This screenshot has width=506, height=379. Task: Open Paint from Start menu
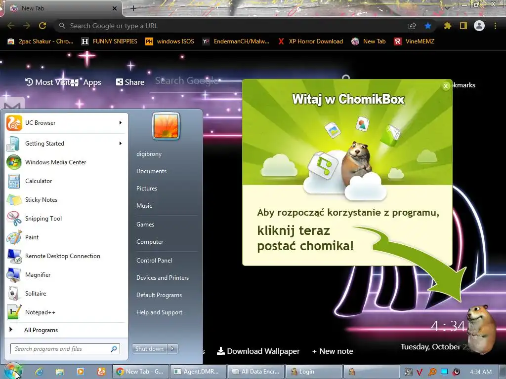(66, 237)
